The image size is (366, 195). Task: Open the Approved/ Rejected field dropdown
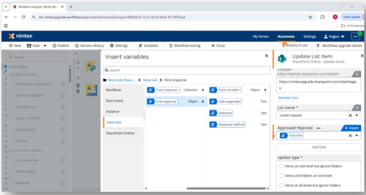tap(357, 136)
